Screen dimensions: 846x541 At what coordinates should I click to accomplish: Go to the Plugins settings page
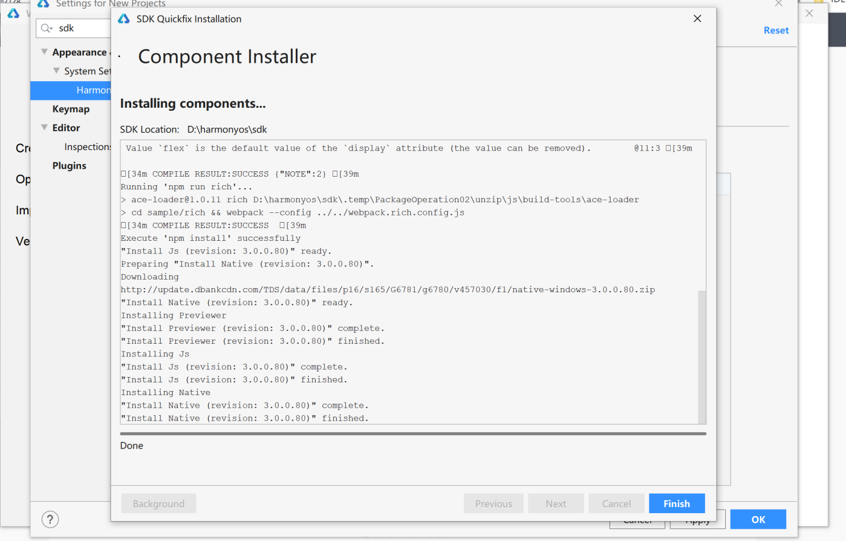coord(69,166)
